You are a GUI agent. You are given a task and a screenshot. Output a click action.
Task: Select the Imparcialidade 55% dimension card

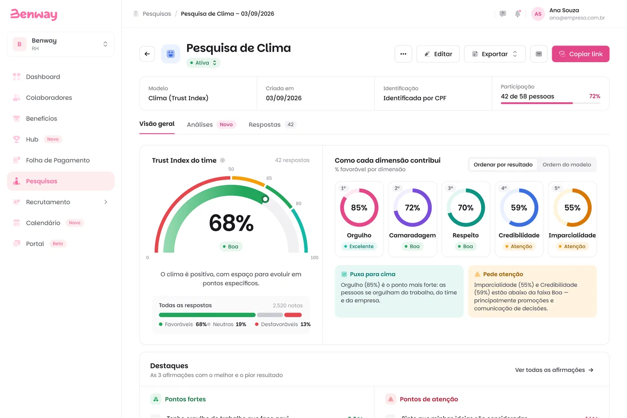point(572,219)
